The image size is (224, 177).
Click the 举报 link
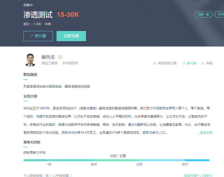209,63
